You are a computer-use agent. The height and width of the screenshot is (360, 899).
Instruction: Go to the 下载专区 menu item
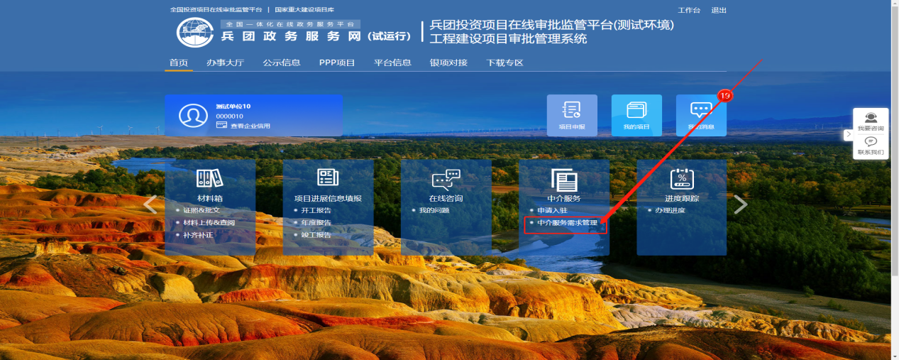click(504, 62)
